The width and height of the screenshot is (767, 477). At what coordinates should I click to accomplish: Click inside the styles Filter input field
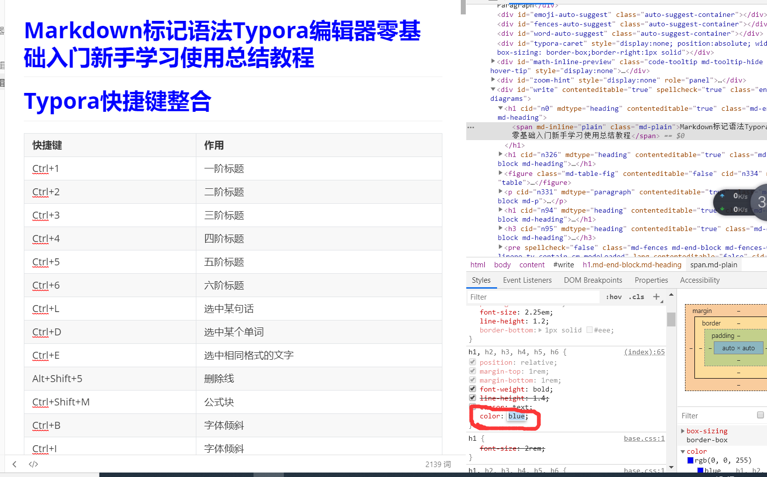tap(533, 297)
